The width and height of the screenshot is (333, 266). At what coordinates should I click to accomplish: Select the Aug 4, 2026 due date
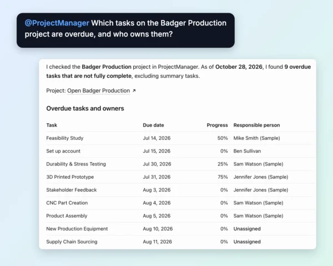[x=157, y=203]
